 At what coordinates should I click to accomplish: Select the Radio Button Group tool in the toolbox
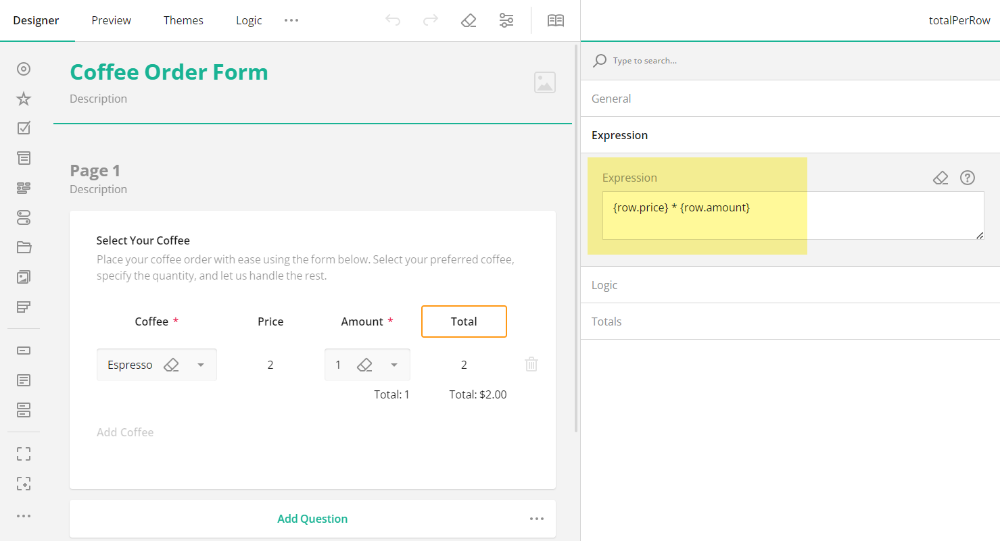pyautogui.click(x=24, y=69)
